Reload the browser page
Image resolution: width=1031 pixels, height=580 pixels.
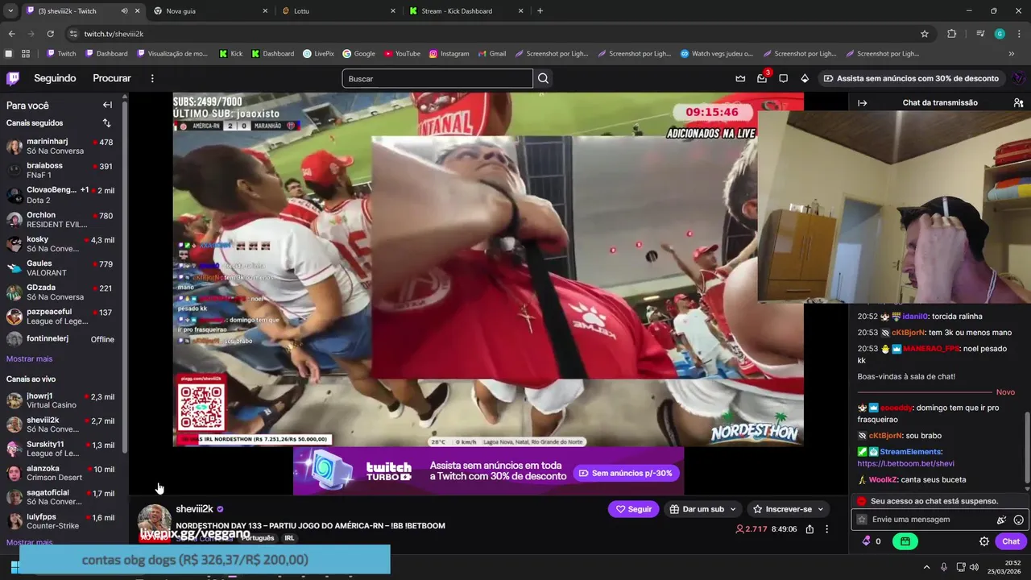pyautogui.click(x=50, y=34)
